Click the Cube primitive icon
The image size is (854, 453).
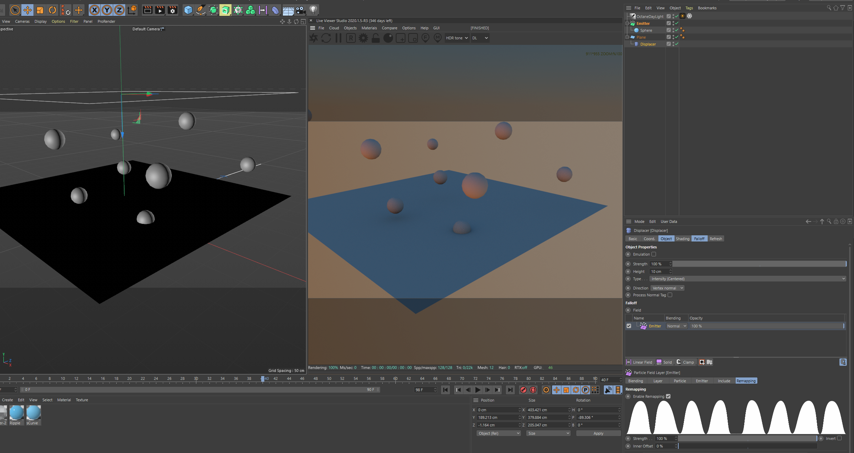(x=188, y=10)
